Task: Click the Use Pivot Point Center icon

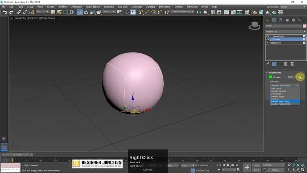Action: pyautogui.click(x=119, y=12)
